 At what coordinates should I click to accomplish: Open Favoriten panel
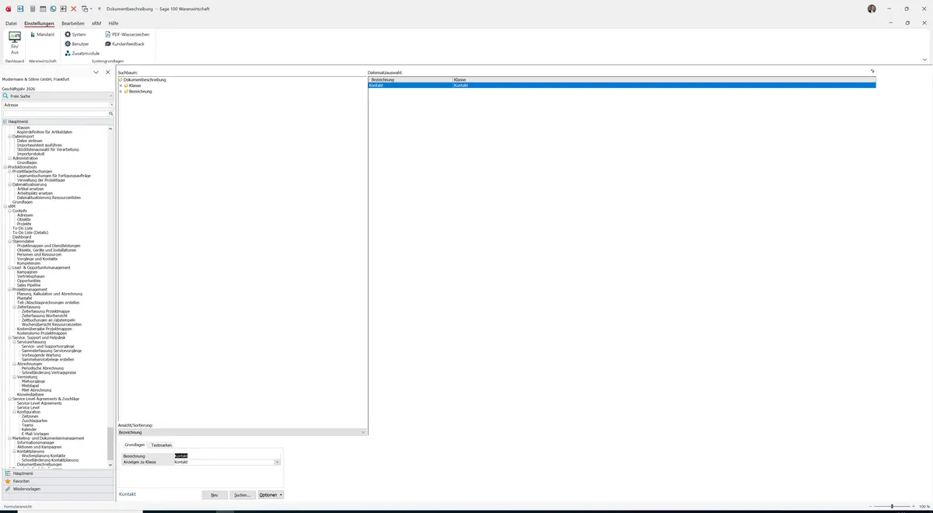point(58,481)
